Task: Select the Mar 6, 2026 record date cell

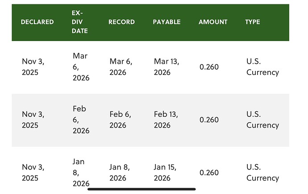Action: click(121, 67)
